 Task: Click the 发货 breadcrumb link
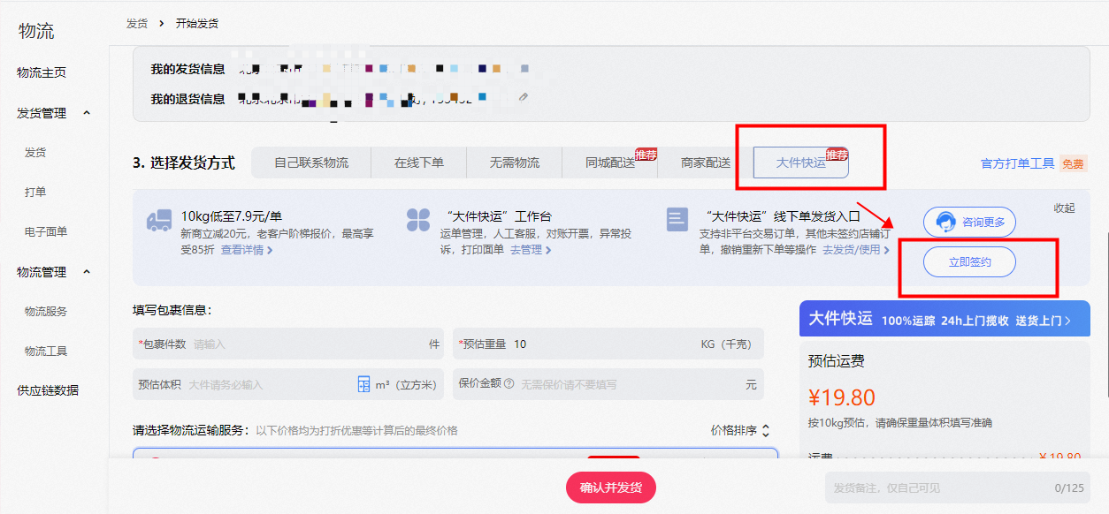[x=137, y=23]
